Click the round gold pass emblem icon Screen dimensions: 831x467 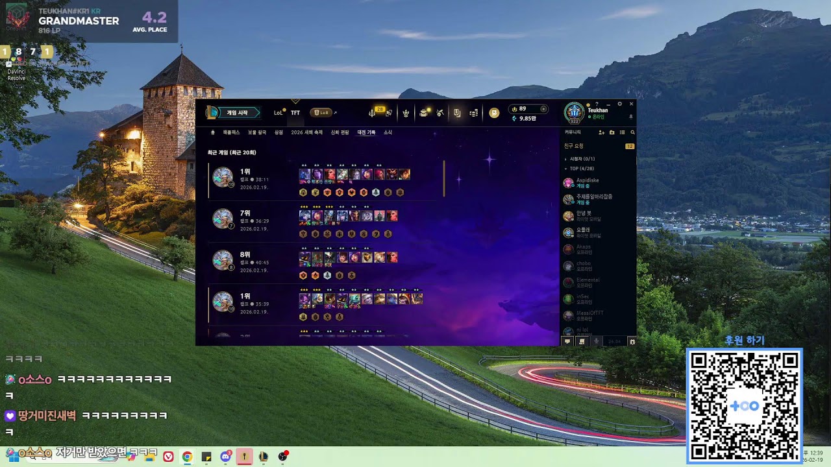tap(494, 113)
